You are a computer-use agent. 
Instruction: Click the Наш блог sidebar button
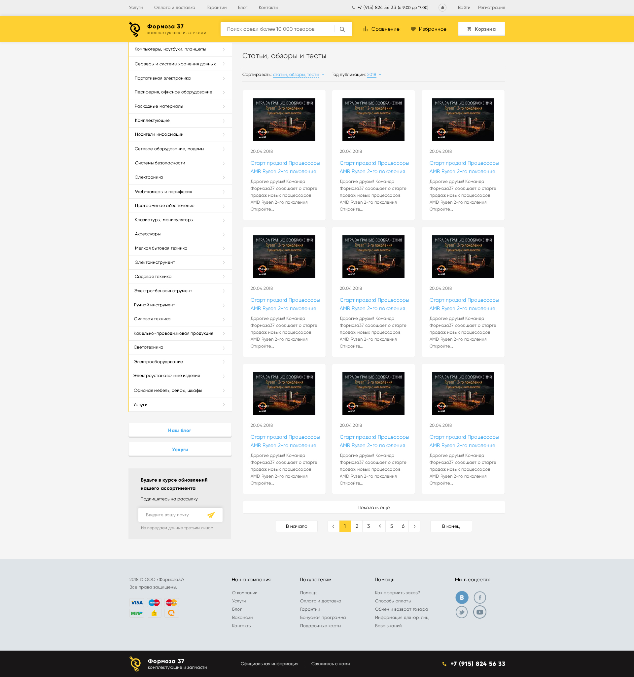(180, 430)
